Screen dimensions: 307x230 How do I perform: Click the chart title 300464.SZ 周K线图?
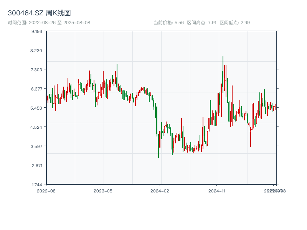(39, 13)
